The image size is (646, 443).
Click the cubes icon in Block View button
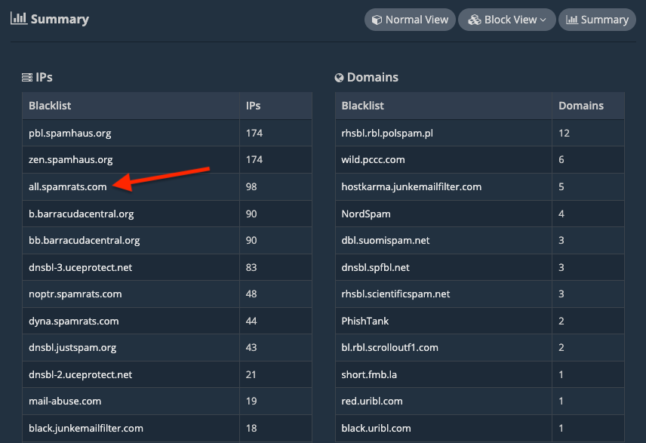pyautogui.click(x=475, y=20)
